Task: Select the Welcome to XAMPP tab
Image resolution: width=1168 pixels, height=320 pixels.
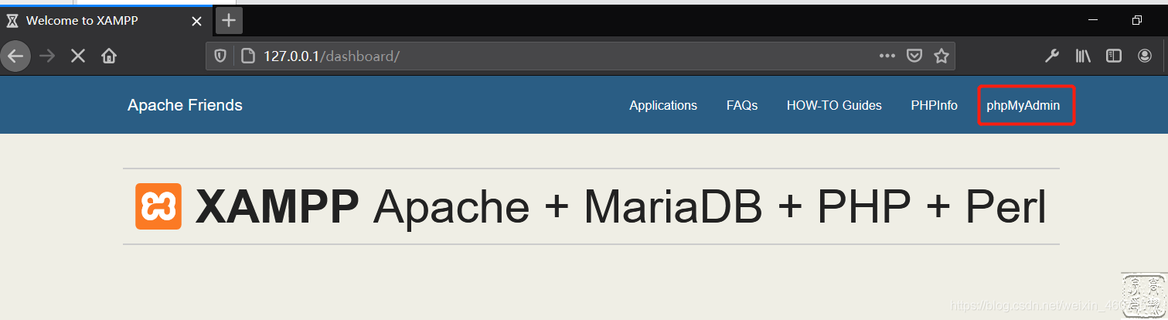Action: pyautogui.click(x=106, y=21)
